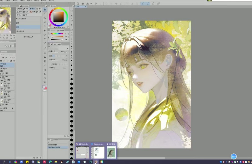The width and height of the screenshot is (252, 164).
Task: Select the straight Line figure tool
Action: click(x=45, y=66)
